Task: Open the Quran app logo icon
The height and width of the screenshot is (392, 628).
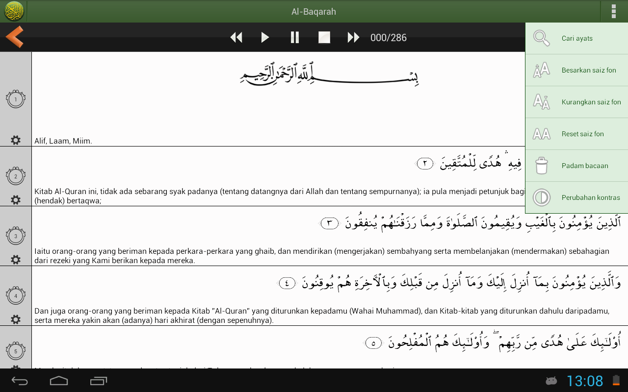Action: pyautogui.click(x=14, y=11)
